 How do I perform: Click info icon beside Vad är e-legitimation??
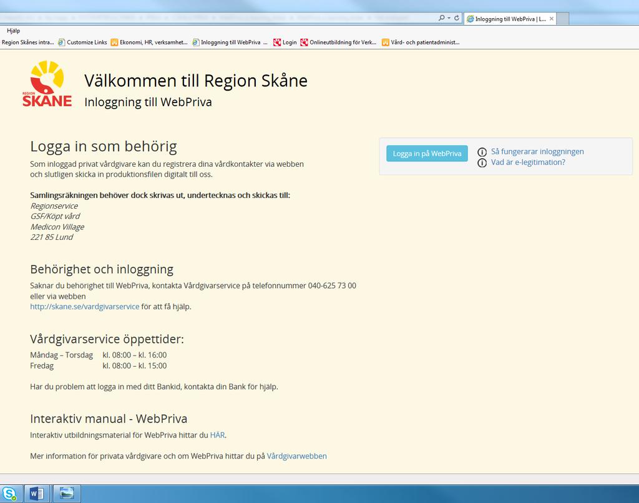[x=482, y=162]
